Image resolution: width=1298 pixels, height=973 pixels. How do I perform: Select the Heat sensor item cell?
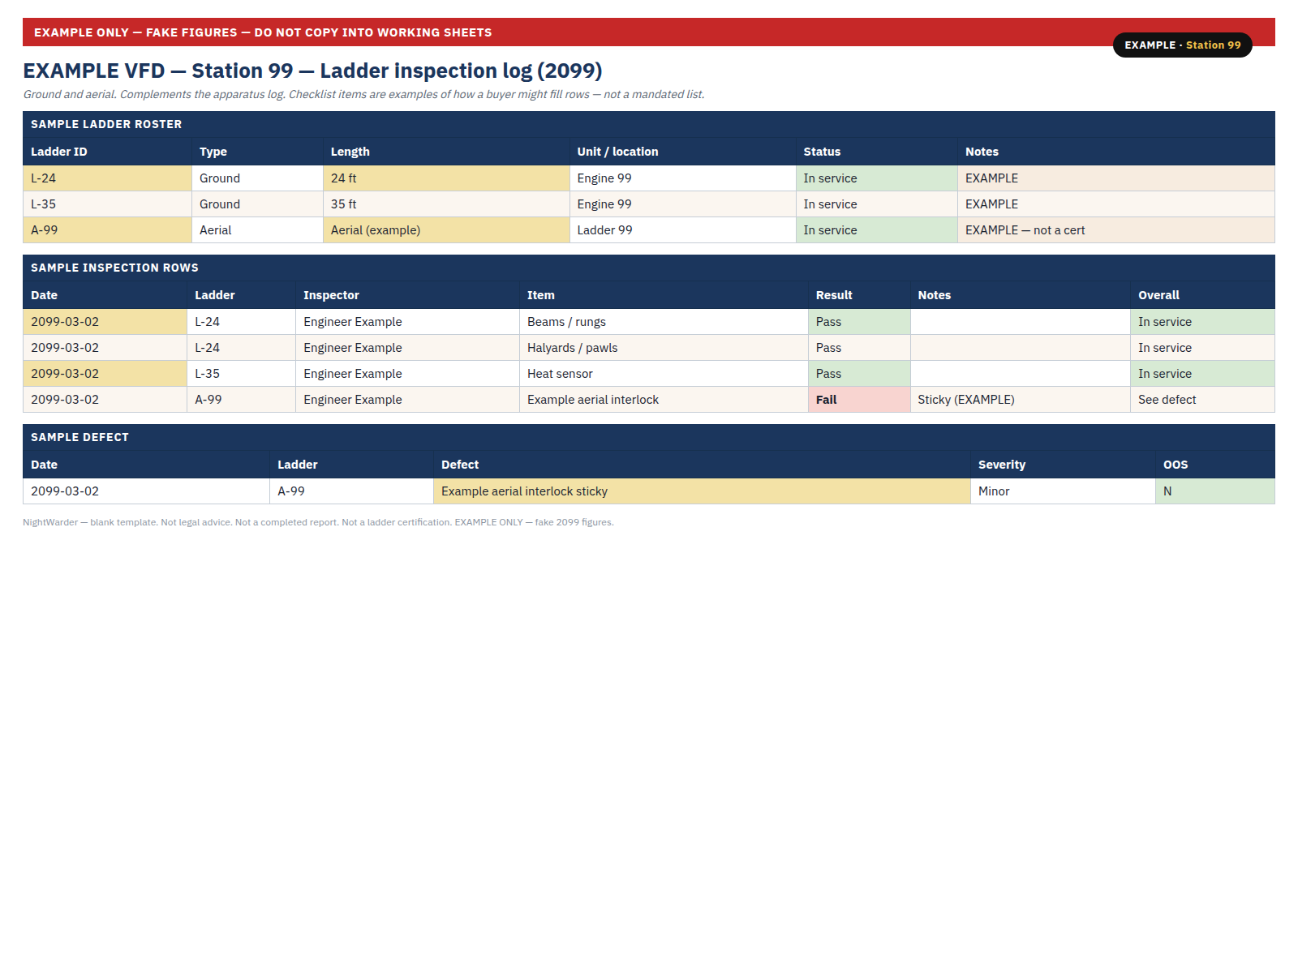[x=664, y=374]
